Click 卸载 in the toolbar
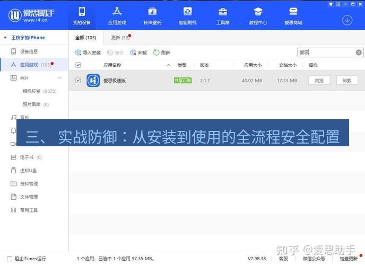The height and width of the screenshot is (265, 365). coord(138,53)
